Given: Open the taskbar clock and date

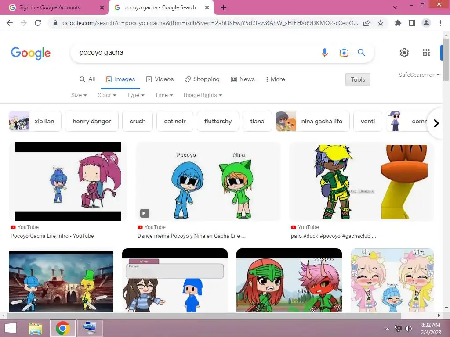Looking at the screenshot, I should (x=431, y=329).
